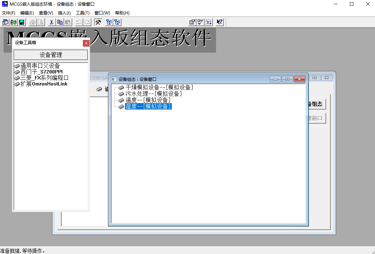Close the 设备工具箱 panel
375x254 pixels.
pos(86,43)
